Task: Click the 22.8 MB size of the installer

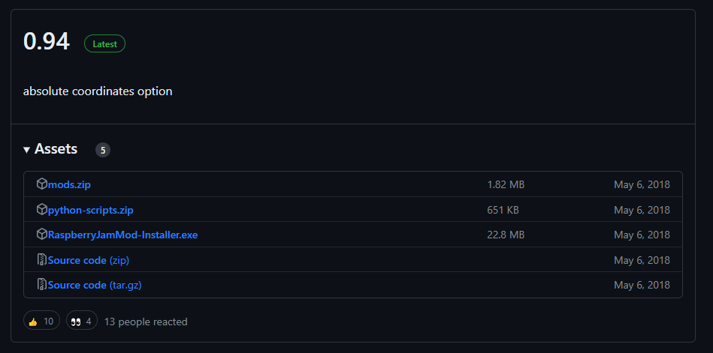Action: (506, 235)
